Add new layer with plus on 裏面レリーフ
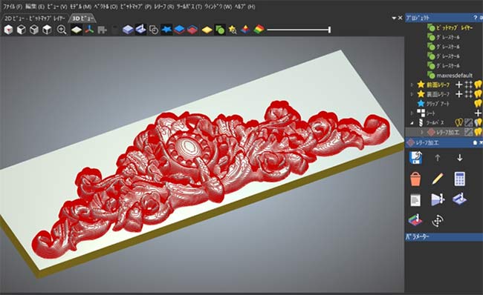Image resolution: width=483 pixels, height=295 pixels. 459,94
